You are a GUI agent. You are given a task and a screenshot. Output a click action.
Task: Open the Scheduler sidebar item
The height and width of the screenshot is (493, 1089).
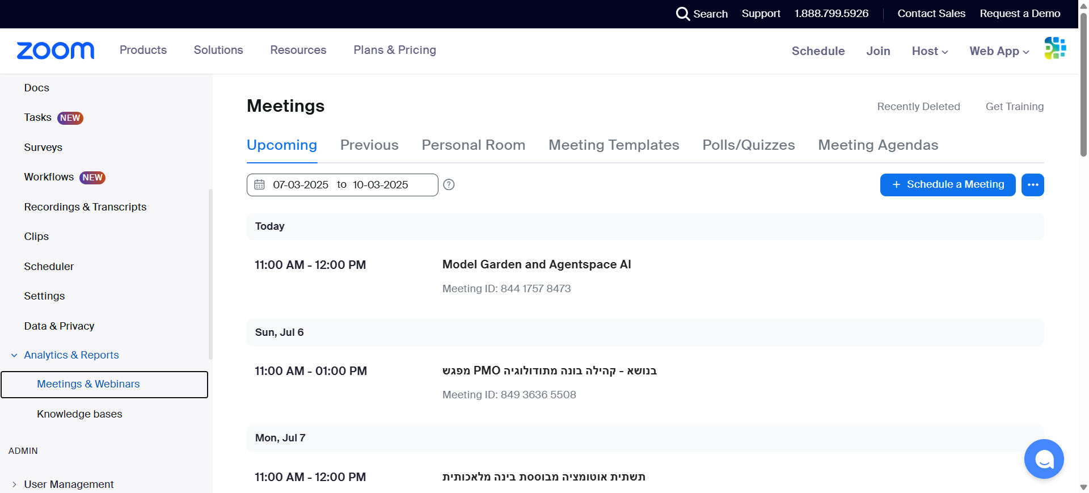pos(49,267)
